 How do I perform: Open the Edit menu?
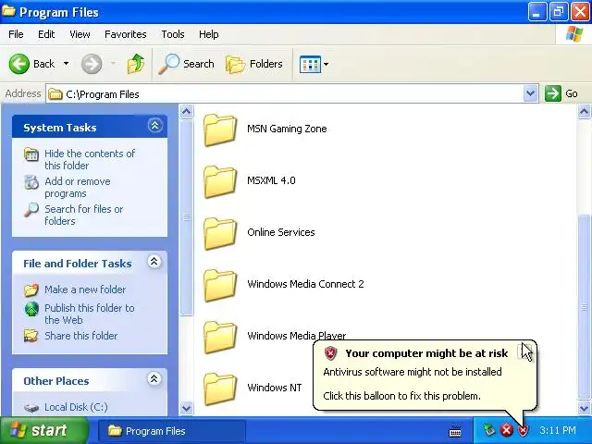(x=46, y=34)
